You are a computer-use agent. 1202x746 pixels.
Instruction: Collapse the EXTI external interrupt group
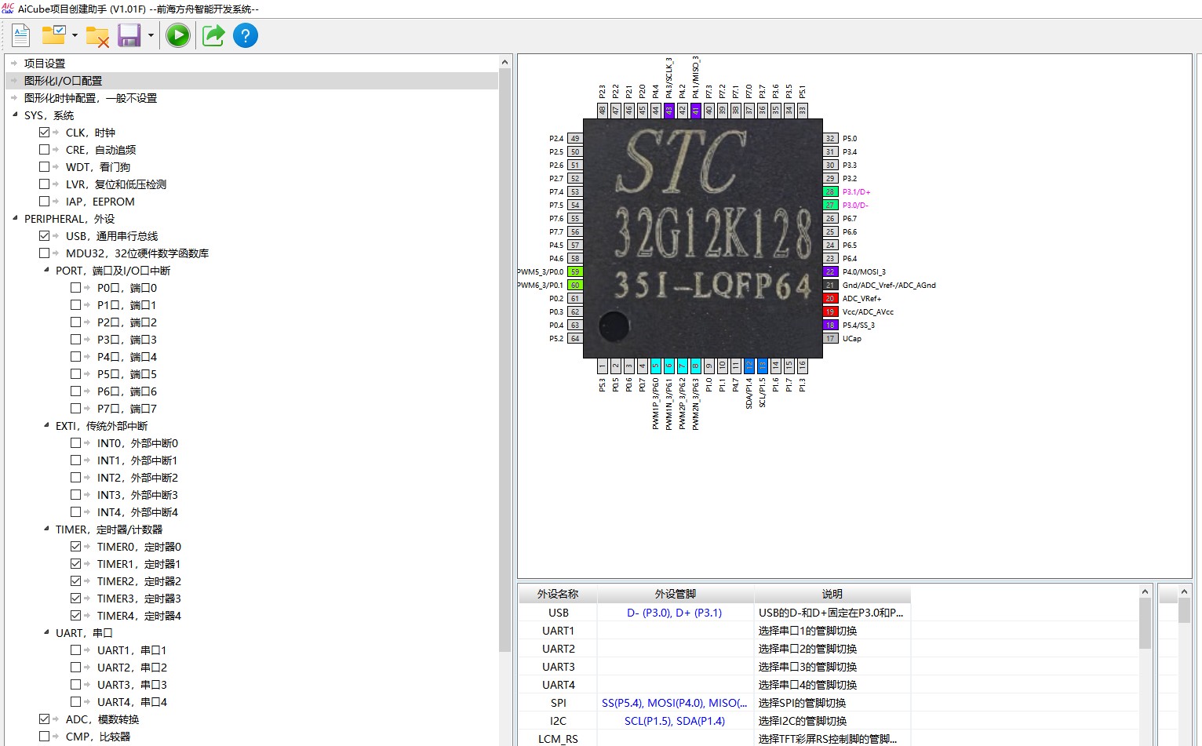coord(46,426)
